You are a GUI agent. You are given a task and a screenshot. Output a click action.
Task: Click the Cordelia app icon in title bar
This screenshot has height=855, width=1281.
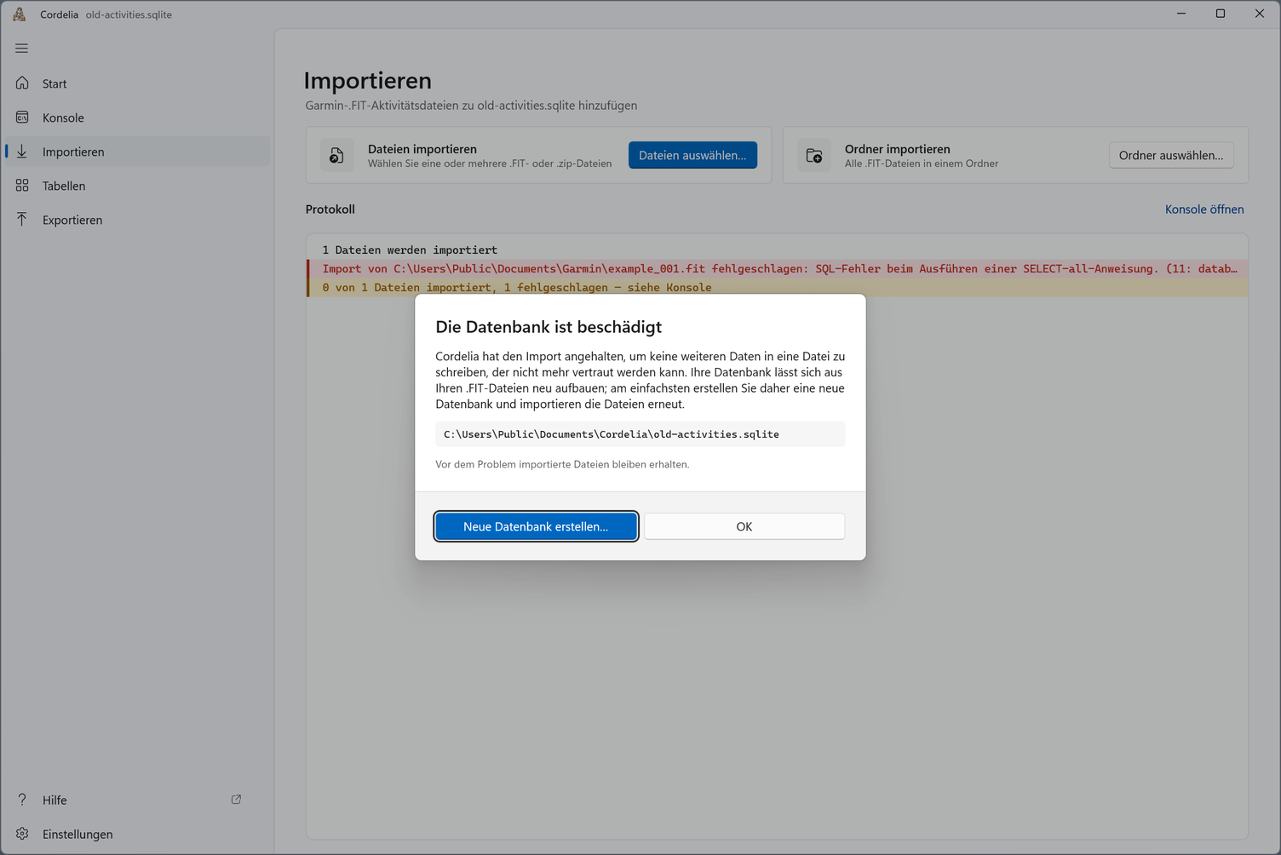tap(19, 14)
